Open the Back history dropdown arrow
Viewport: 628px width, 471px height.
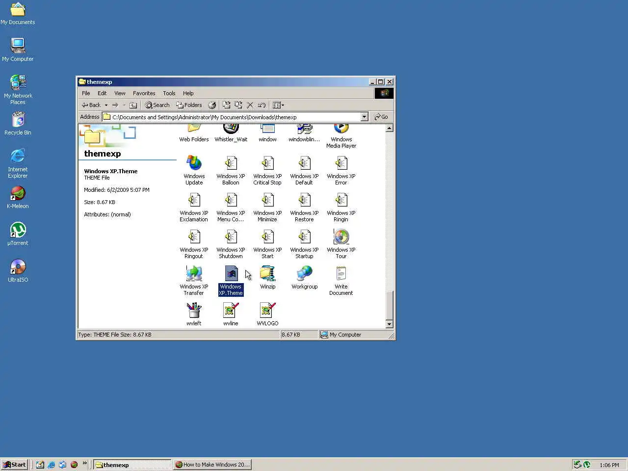(106, 105)
